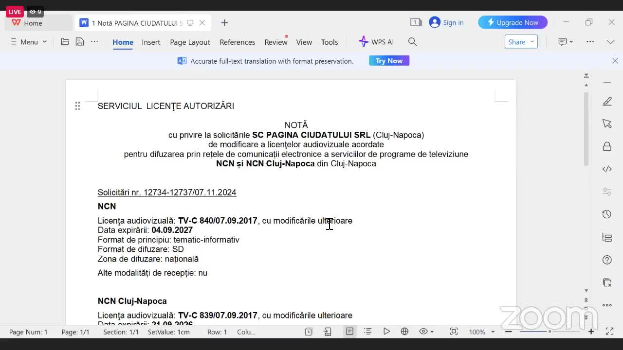The width and height of the screenshot is (623, 350).
Task: Open the Page Layout ribbon tab
Action: tap(190, 42)
